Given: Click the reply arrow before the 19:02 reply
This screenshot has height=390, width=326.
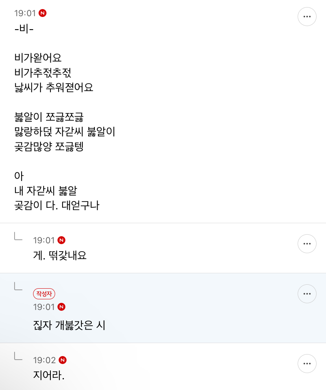Looking at the screenshot, I should tap(18, 356).
